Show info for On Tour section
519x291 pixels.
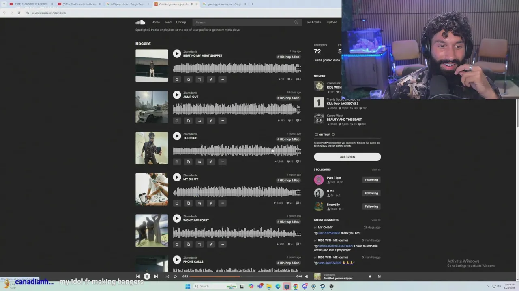click(x=333, y=135)
